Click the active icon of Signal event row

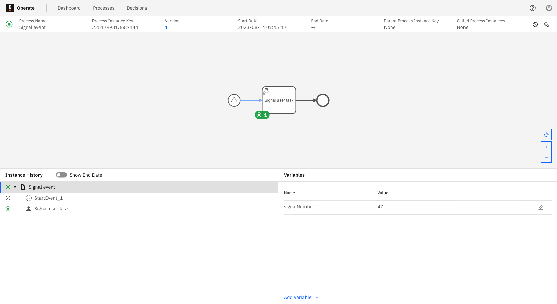tap(8, 187)
